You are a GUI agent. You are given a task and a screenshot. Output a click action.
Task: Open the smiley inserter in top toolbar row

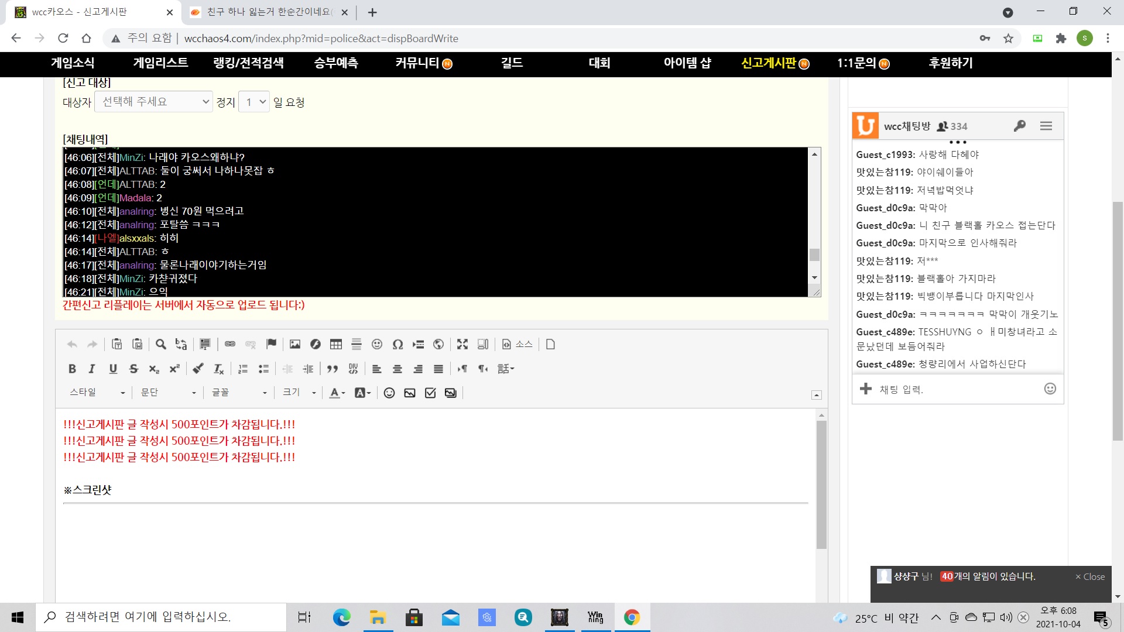[x=377, y=344]
